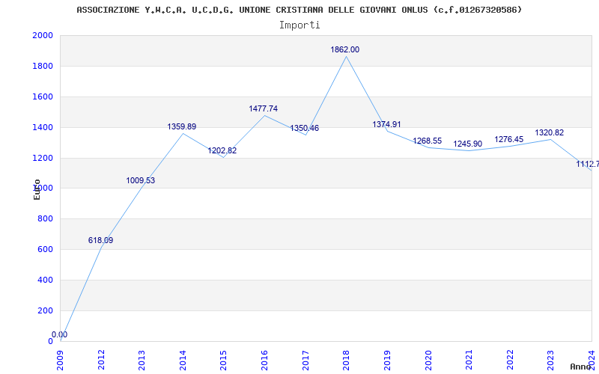
Task: Click the 2021 x-axis year label
Action: pyautogui.click(x=469, y=360)
